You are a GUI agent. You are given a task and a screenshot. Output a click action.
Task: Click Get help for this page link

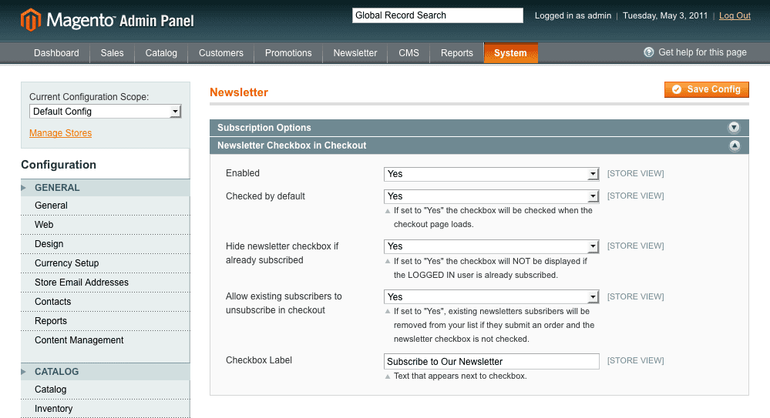[702, 52]
